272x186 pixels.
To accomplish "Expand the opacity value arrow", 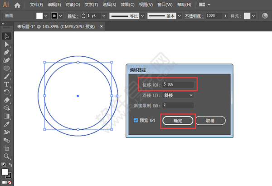I will [x=225, y=16].
